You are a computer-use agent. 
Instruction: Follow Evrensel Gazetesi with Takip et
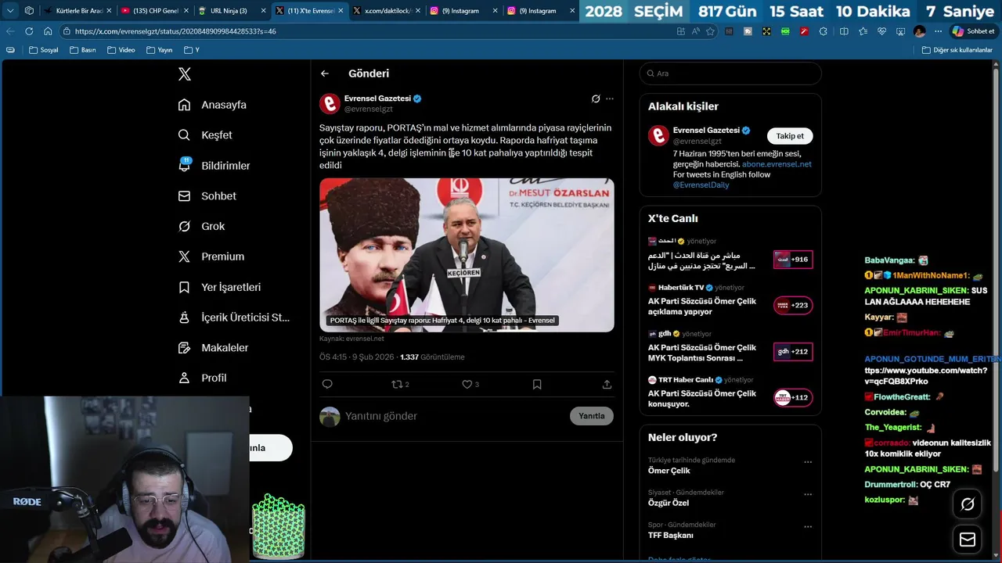[790, 136]
